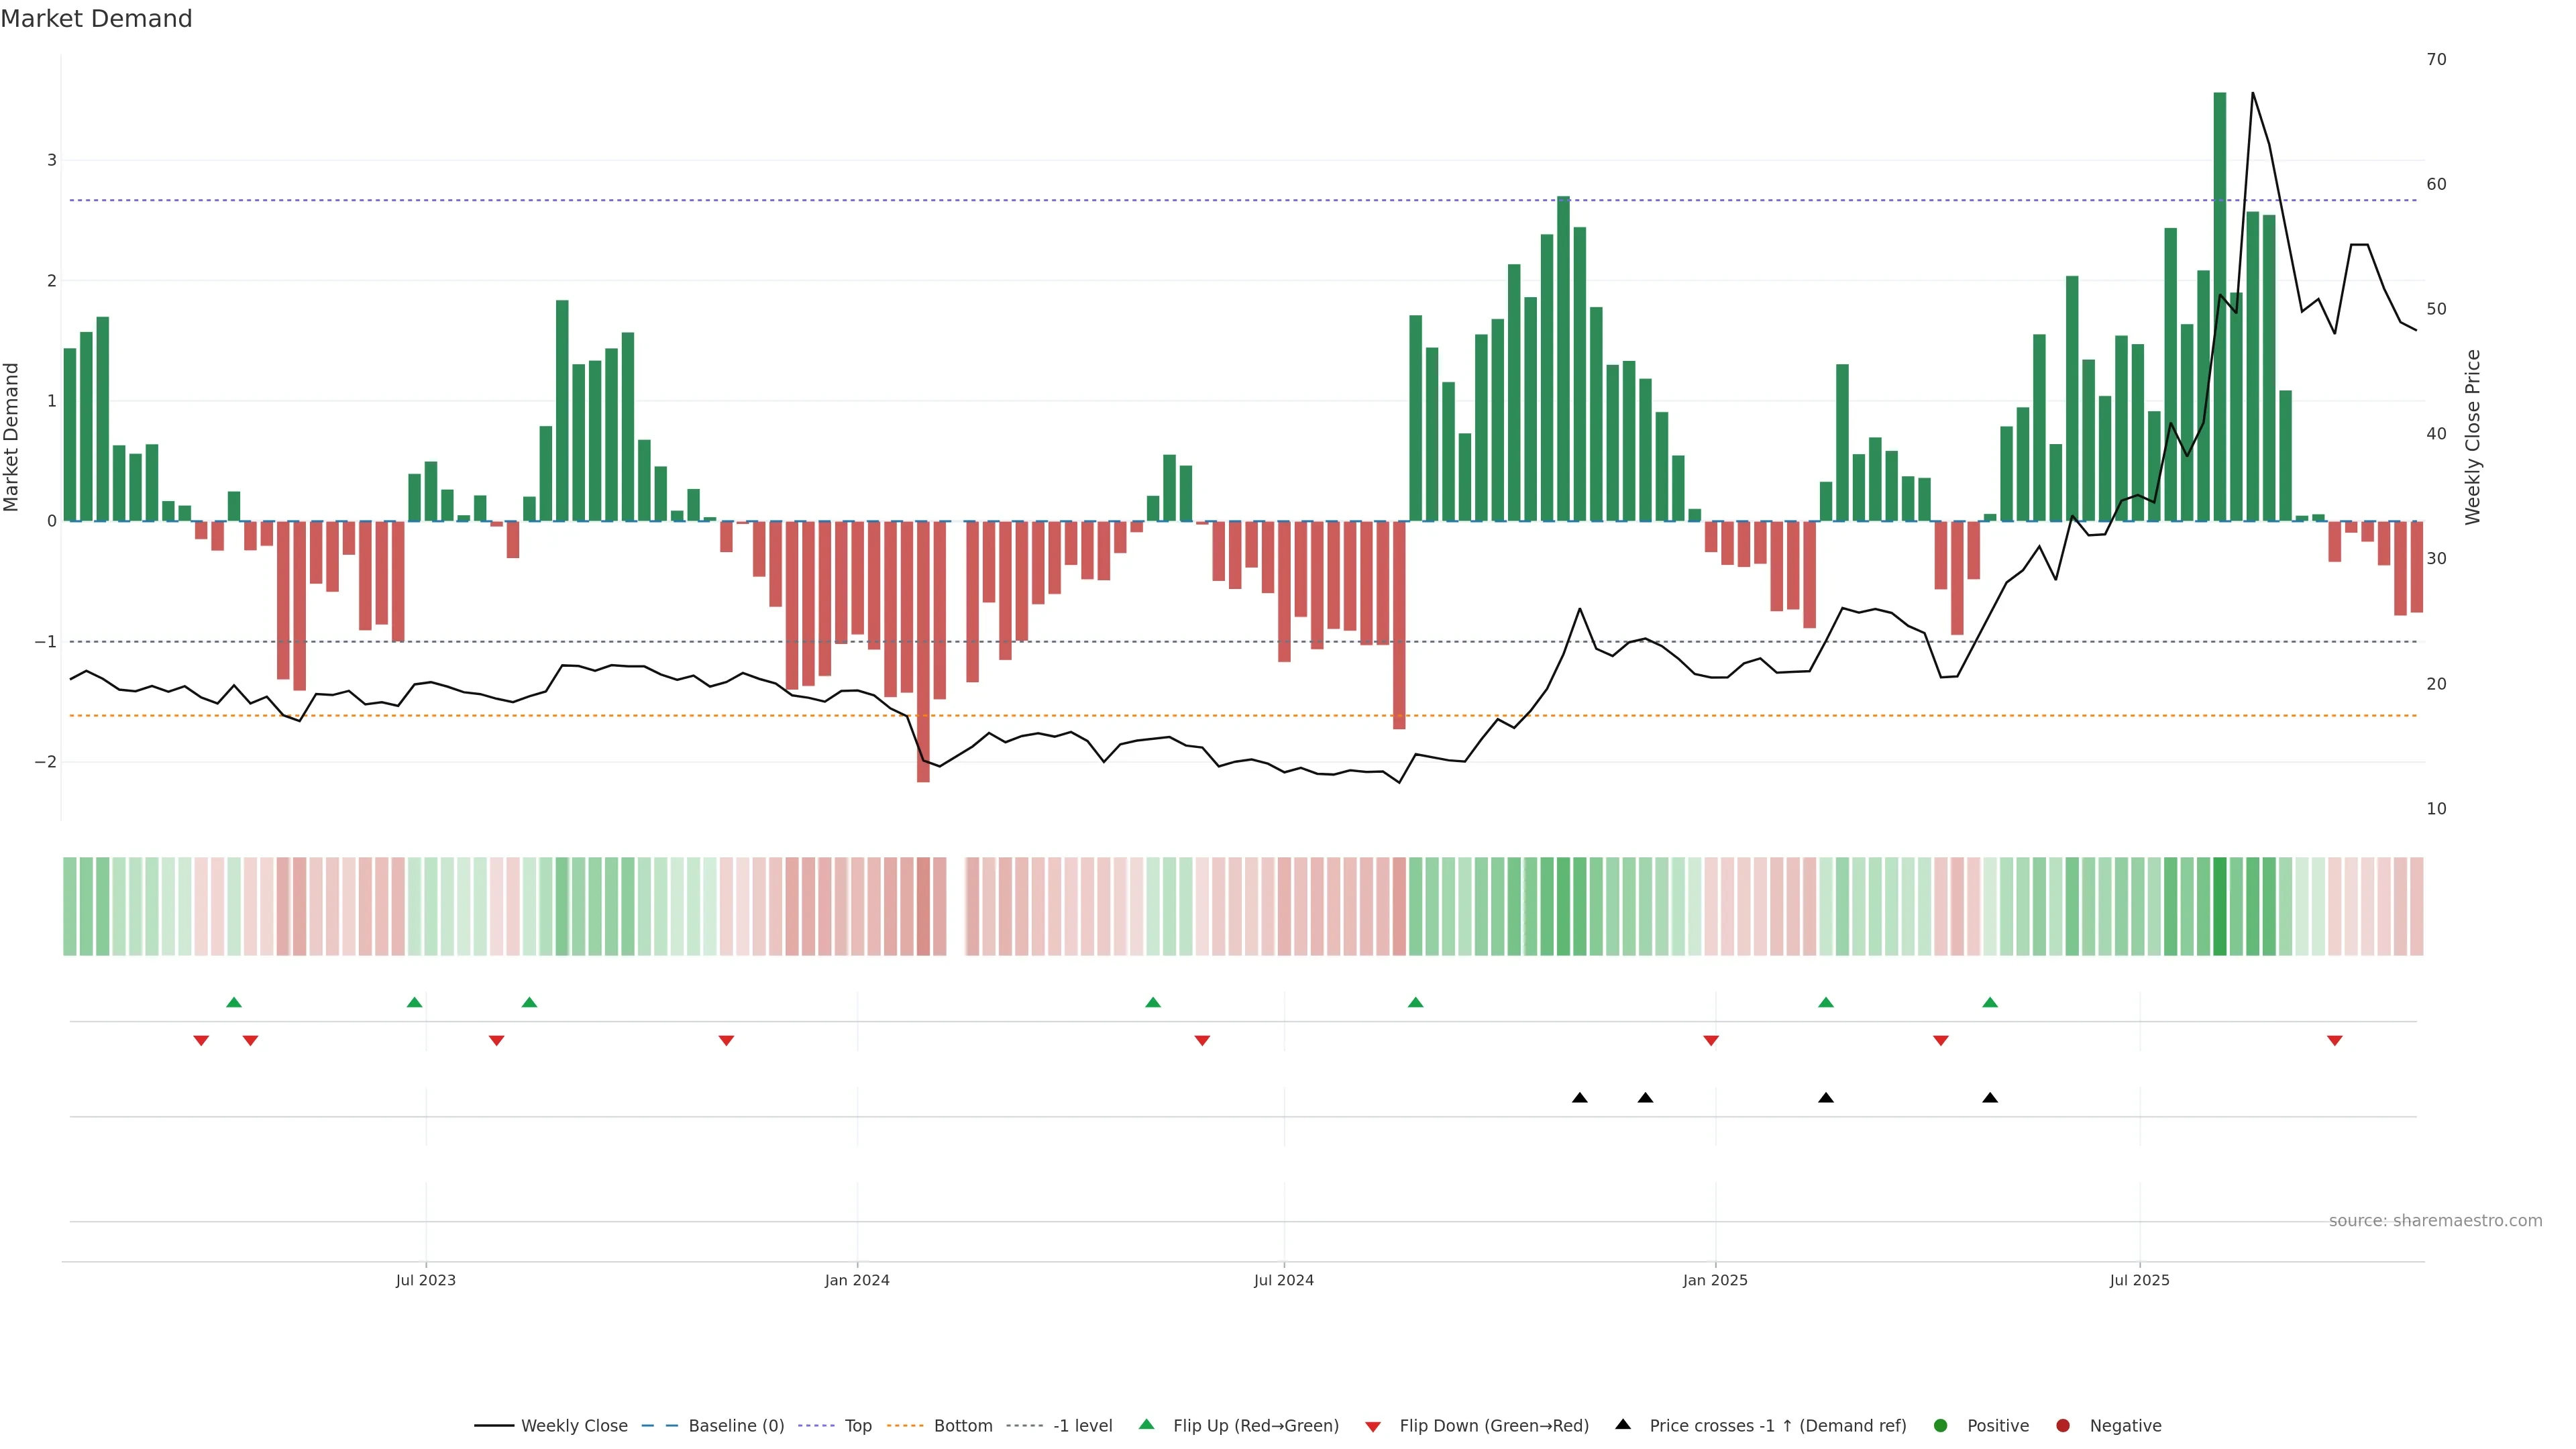Image resolution: width=2576 pixels, height=1449 pixels.
Task: Click black Price crosses -1 legend triangle
Action: click(1623, 1425)
